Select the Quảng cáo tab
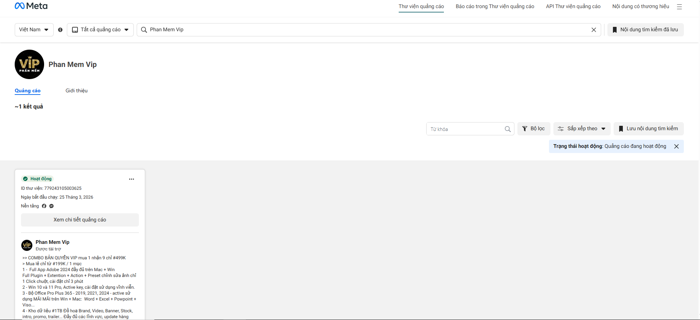Image resolution: width=700 pixels, height=320 pixels. pos(28,90)
